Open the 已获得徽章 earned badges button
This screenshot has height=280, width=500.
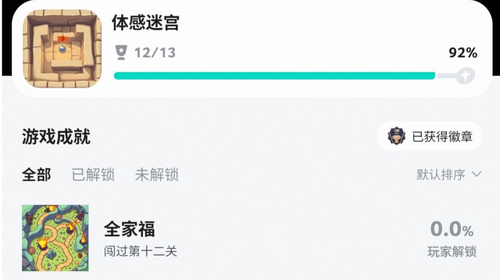[x=430, y=136]
